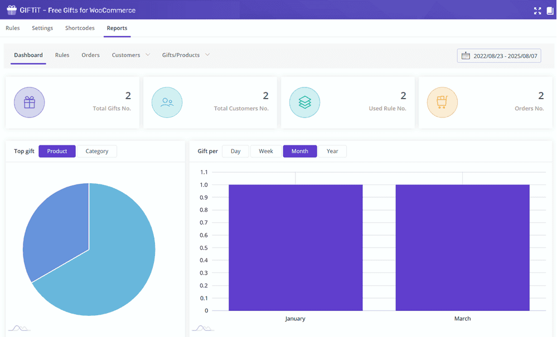
Task: Click the Total Gifts gift icon
Action: coord(29,102)
